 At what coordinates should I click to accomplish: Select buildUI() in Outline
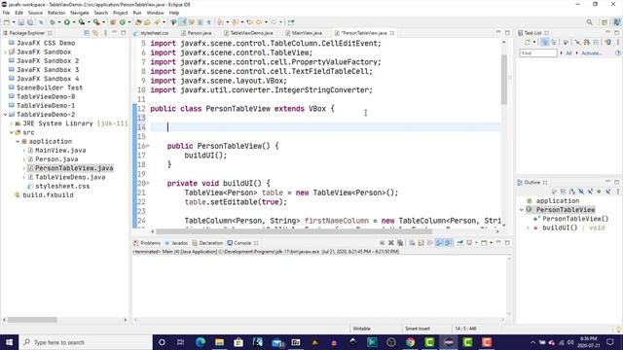tap(560, 227)
